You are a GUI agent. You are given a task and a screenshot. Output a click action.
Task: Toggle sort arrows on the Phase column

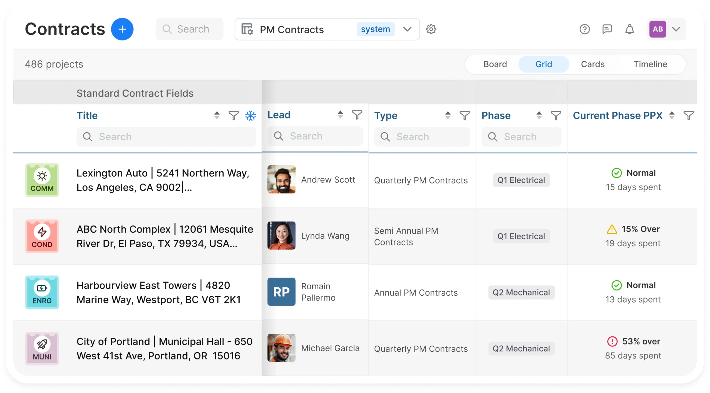coord(539,115)
